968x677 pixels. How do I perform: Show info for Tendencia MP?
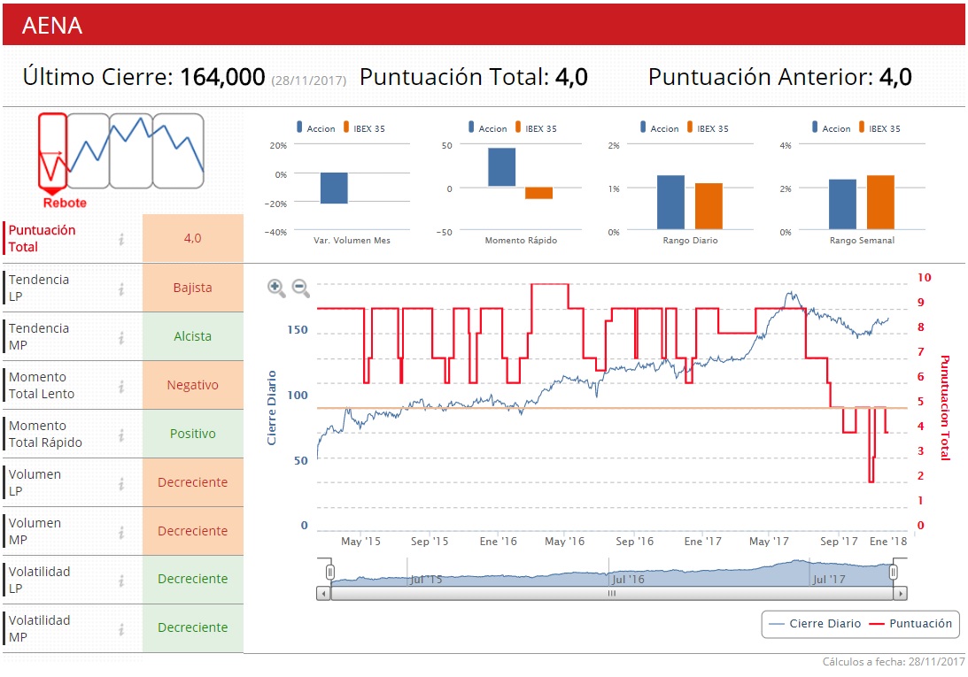tap(121, 337)
